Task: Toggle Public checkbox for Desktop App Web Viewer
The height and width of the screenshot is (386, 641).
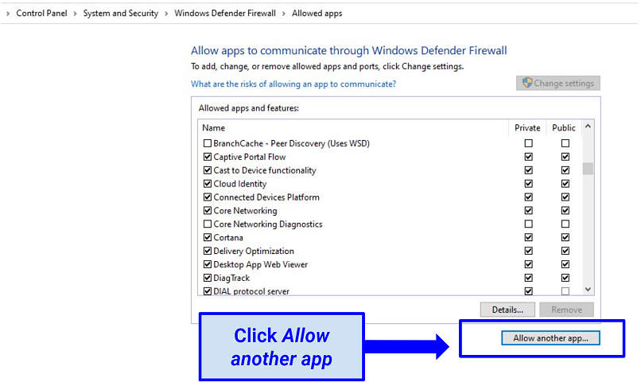Action: 565,264
